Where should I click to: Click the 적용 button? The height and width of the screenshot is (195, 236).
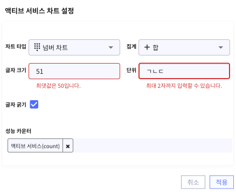221,182
